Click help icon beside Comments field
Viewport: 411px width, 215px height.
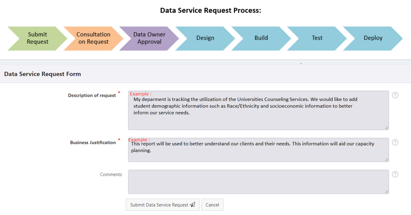[395, 174]
